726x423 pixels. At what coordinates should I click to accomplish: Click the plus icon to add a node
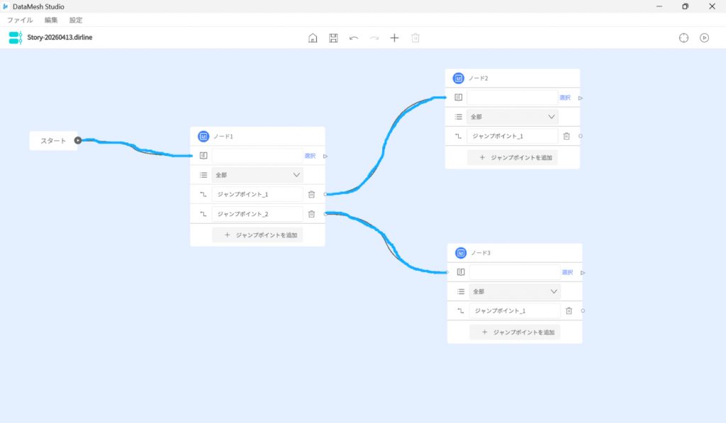[395, 38]
